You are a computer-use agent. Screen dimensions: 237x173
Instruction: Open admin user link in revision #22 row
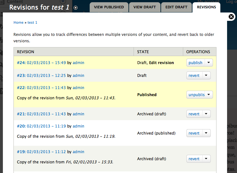(78, 88)
